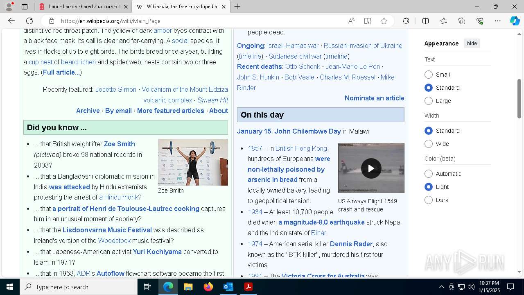Turn on Read aloud in address bar

pos(351,21)
